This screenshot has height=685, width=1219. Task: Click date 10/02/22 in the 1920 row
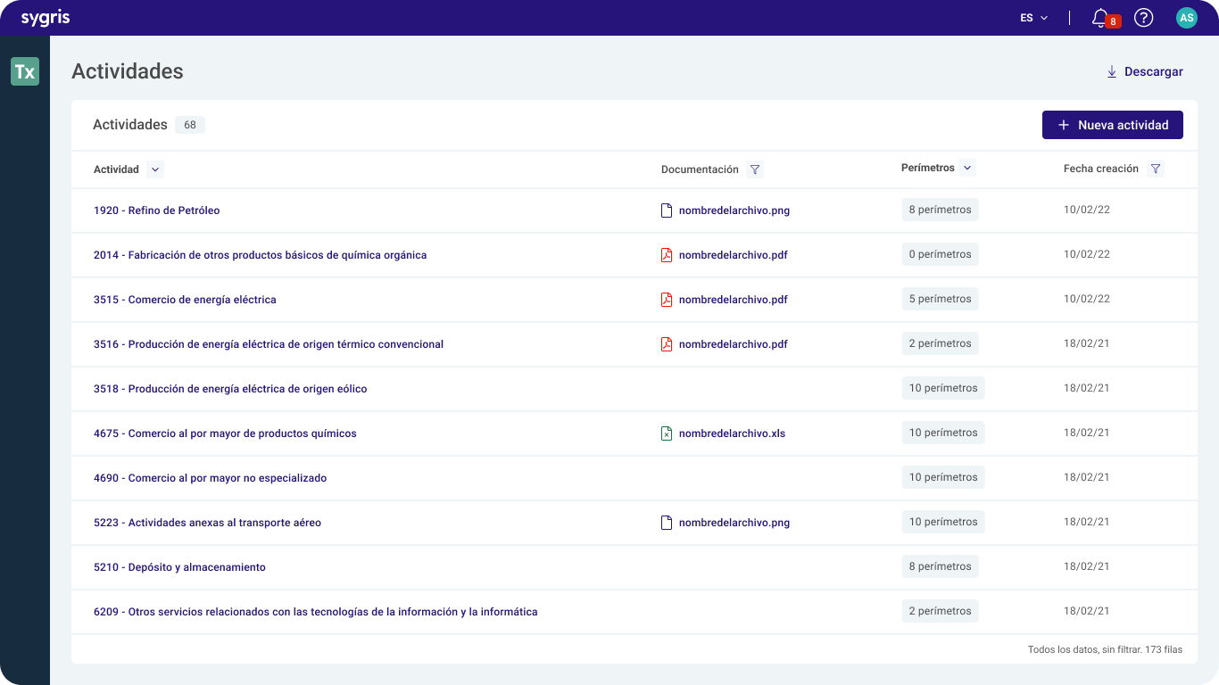[1087, 210]
